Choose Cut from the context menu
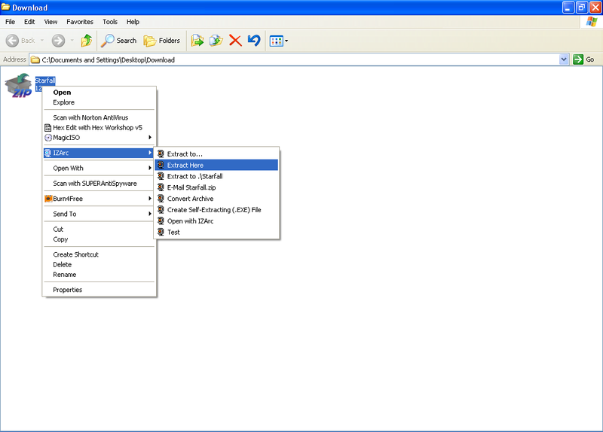The height and width of the screenshot is (432, 603). pos(99,230)
